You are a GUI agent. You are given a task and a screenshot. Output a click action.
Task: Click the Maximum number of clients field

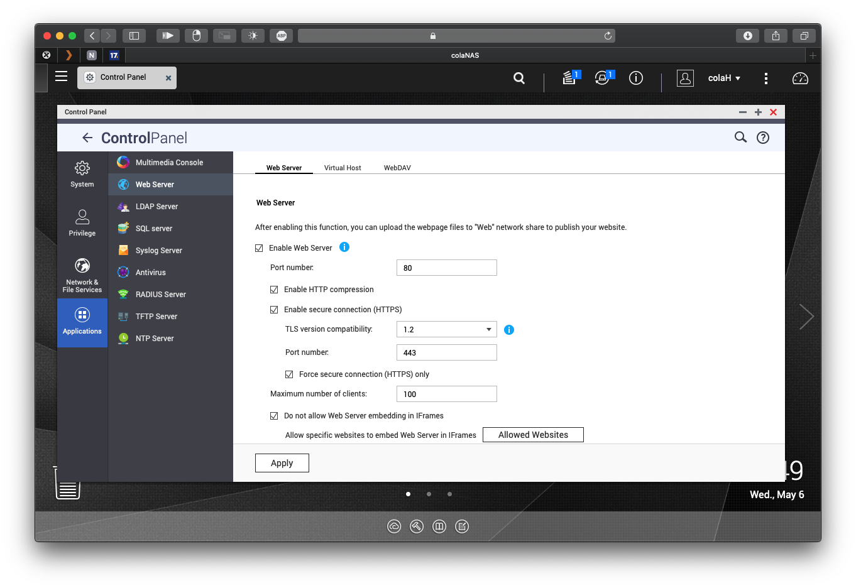pyautogui.click(x=446, y=394)
